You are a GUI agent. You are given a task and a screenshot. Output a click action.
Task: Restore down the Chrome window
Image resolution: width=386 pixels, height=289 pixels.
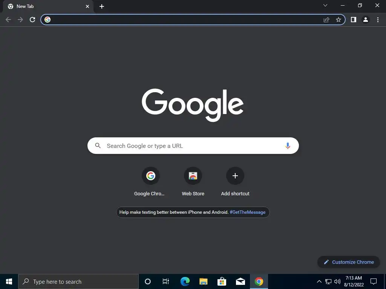[360, 5]
